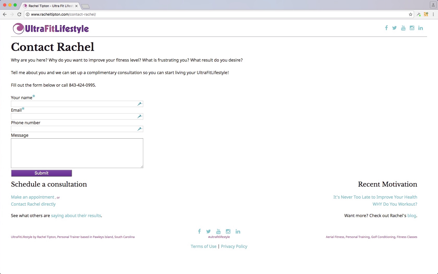Focus the Phone number input field

tap(77, 129)
